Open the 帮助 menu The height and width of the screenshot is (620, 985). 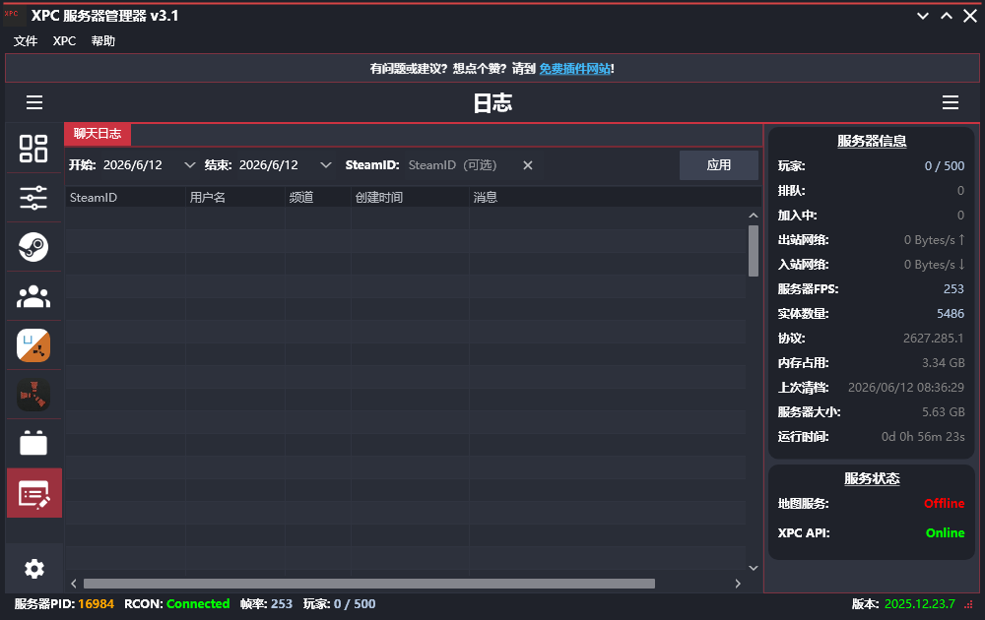coord(103,40)
